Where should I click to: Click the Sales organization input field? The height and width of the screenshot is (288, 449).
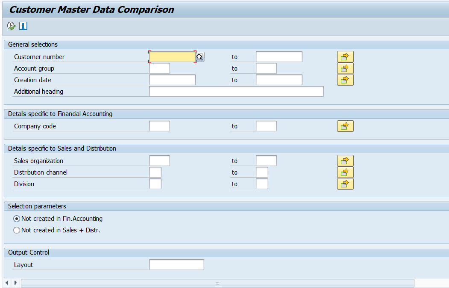click(x=159, y=160)
